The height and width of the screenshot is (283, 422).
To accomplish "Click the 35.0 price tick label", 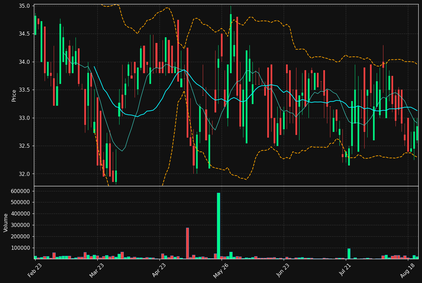I will point(25,6).
